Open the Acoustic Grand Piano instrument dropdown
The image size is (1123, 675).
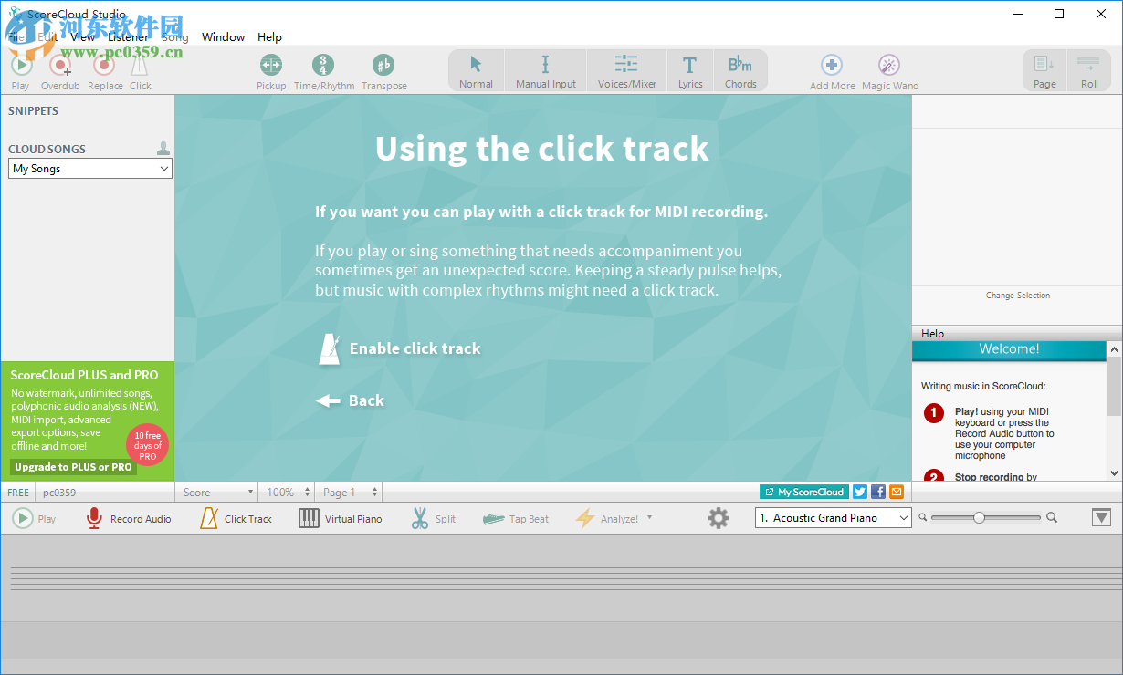pos(834,518)
